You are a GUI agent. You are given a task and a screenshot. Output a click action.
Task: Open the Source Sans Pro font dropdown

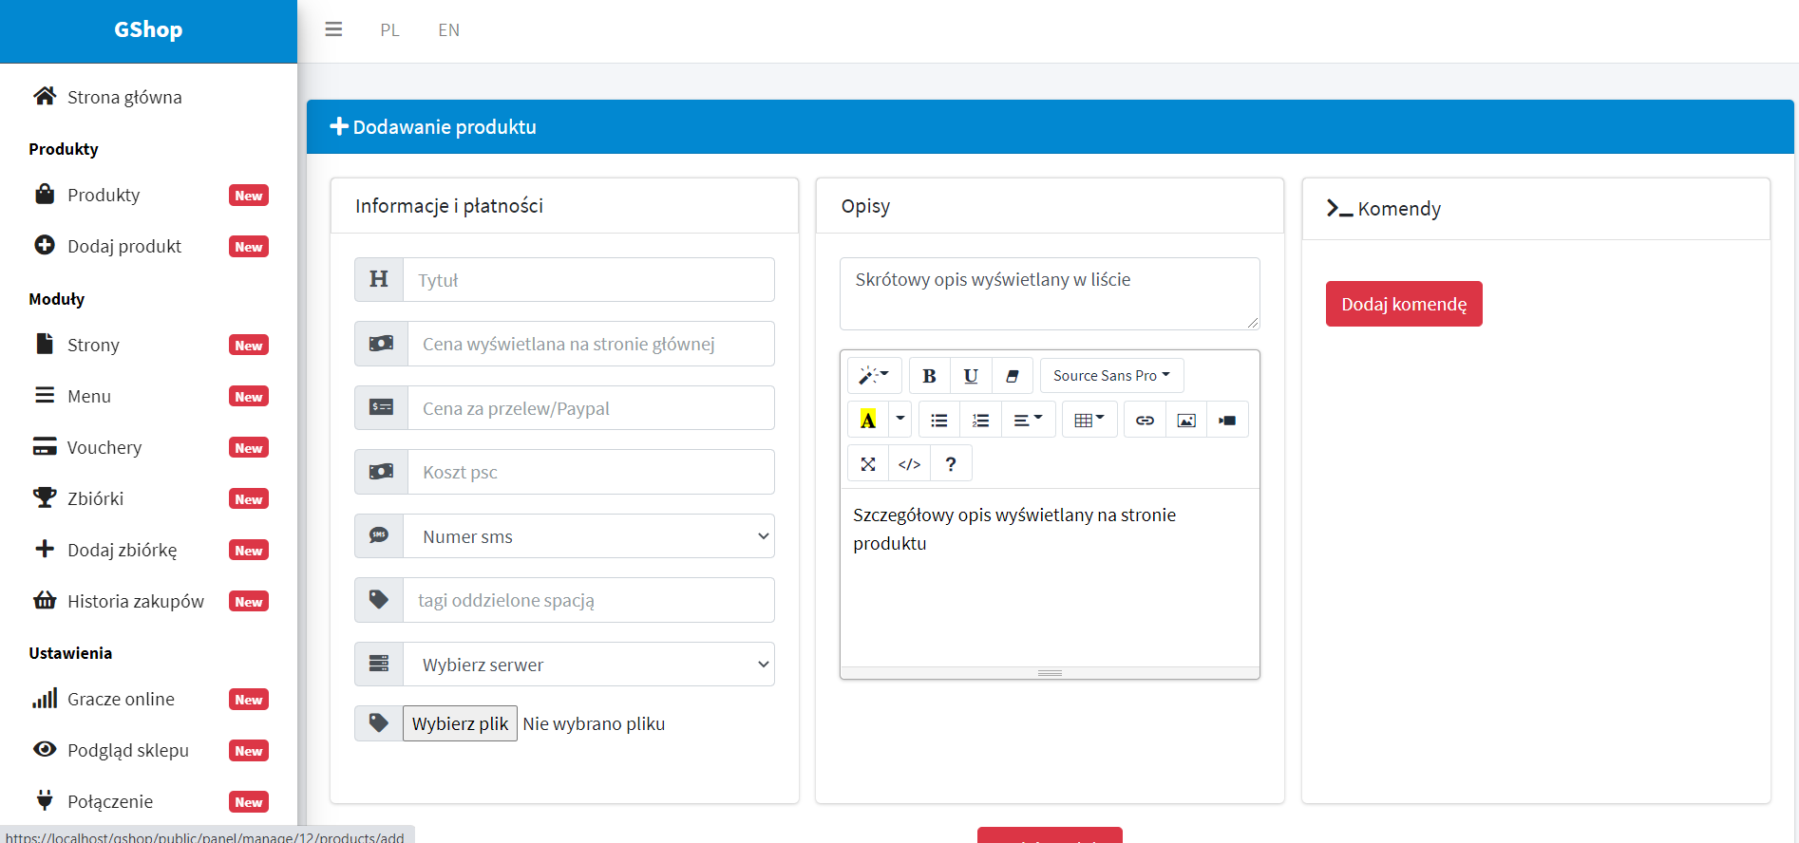(x=1111, y=376)
